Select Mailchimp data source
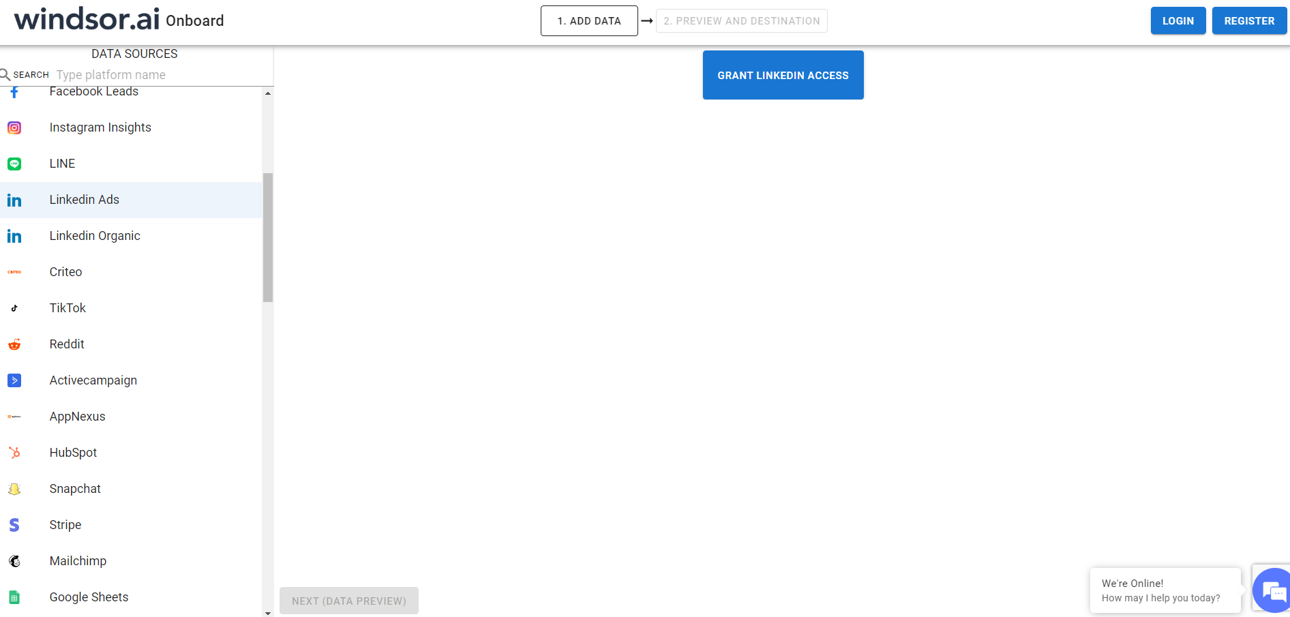 tap(131, 561)
